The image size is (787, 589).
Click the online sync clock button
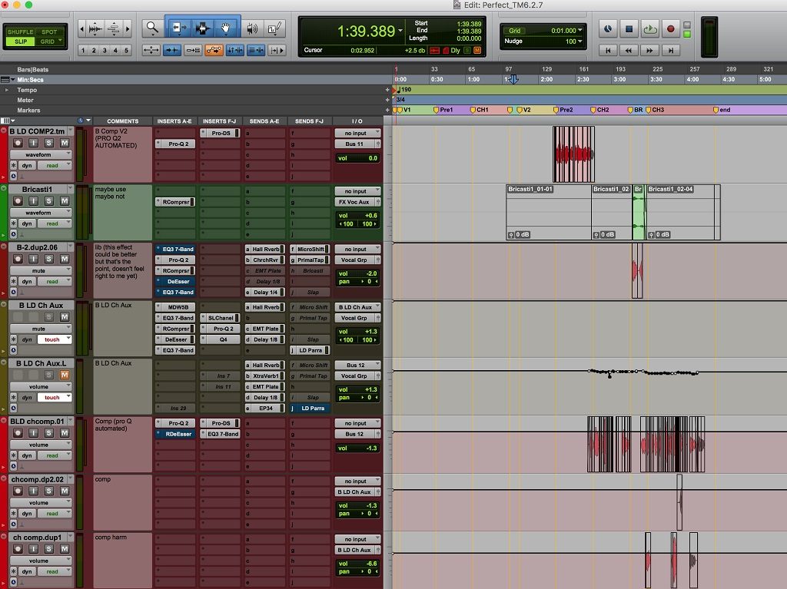click(608, 28)
